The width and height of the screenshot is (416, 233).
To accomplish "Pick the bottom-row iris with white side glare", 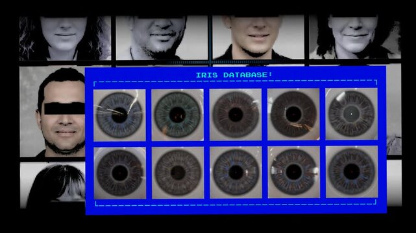I will 294,172.
